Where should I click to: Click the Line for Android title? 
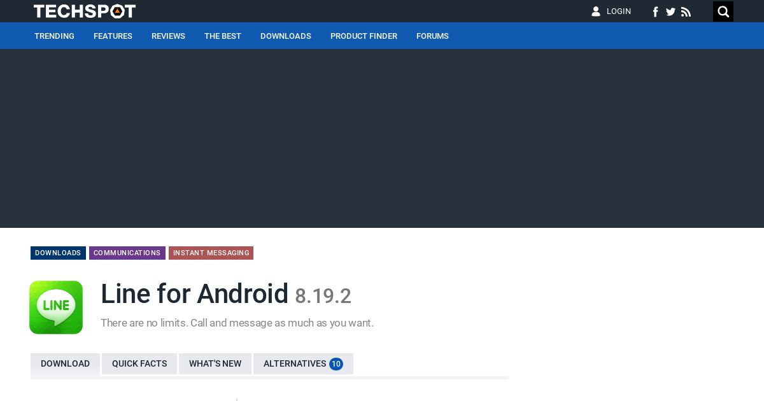tap(195, 294)
